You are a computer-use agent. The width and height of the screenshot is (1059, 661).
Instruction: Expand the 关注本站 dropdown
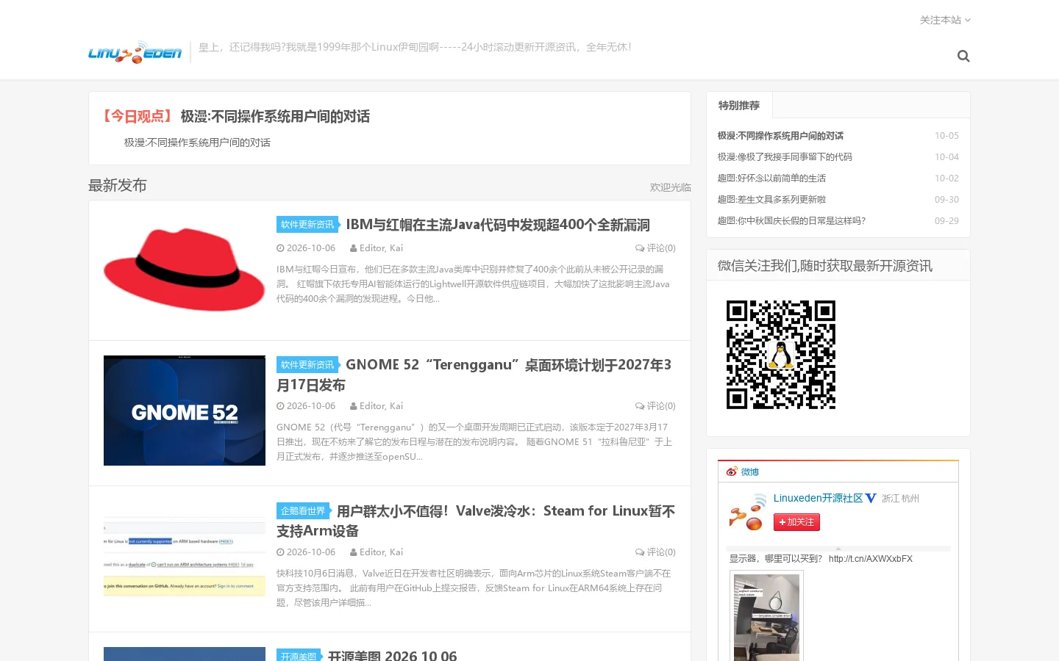pos(945,20)
